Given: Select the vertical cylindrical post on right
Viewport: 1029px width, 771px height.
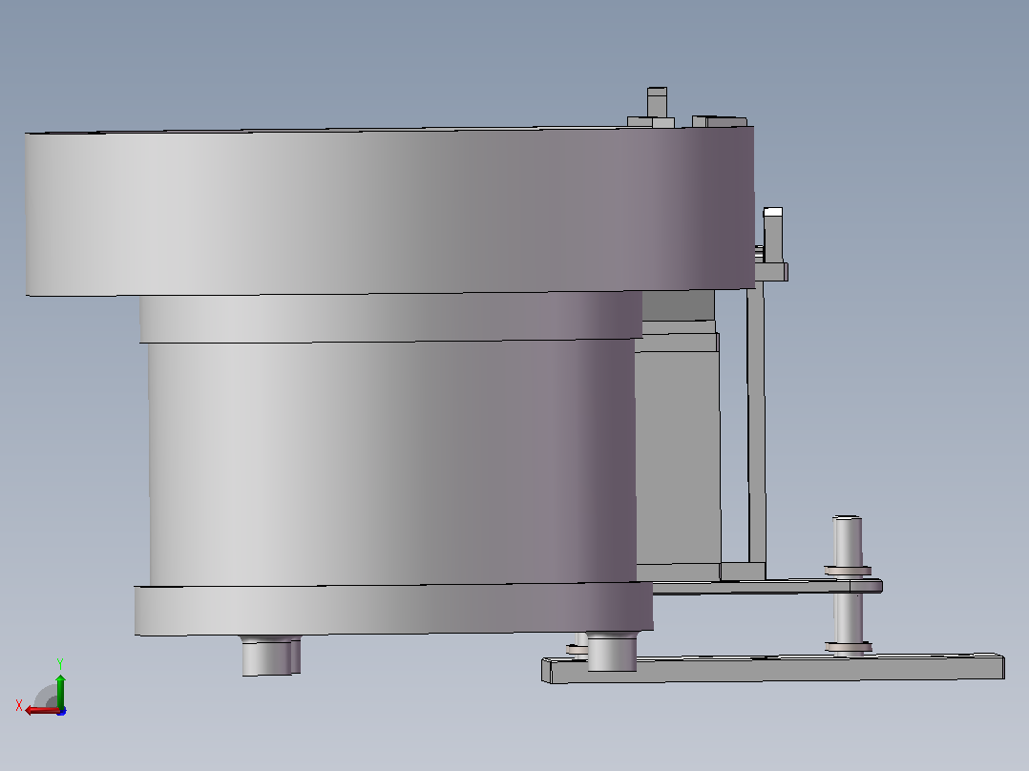Looking at the screenshot, I should click(848, 583).
